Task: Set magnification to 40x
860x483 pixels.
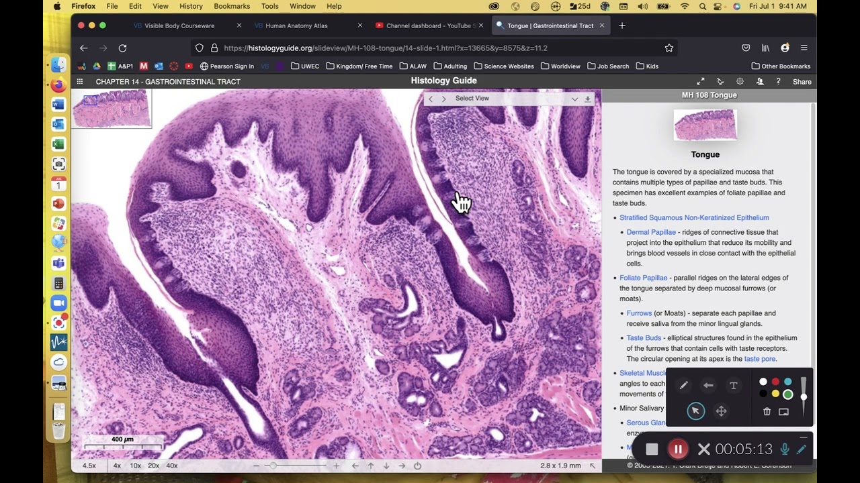Action: tap(172, 466)
